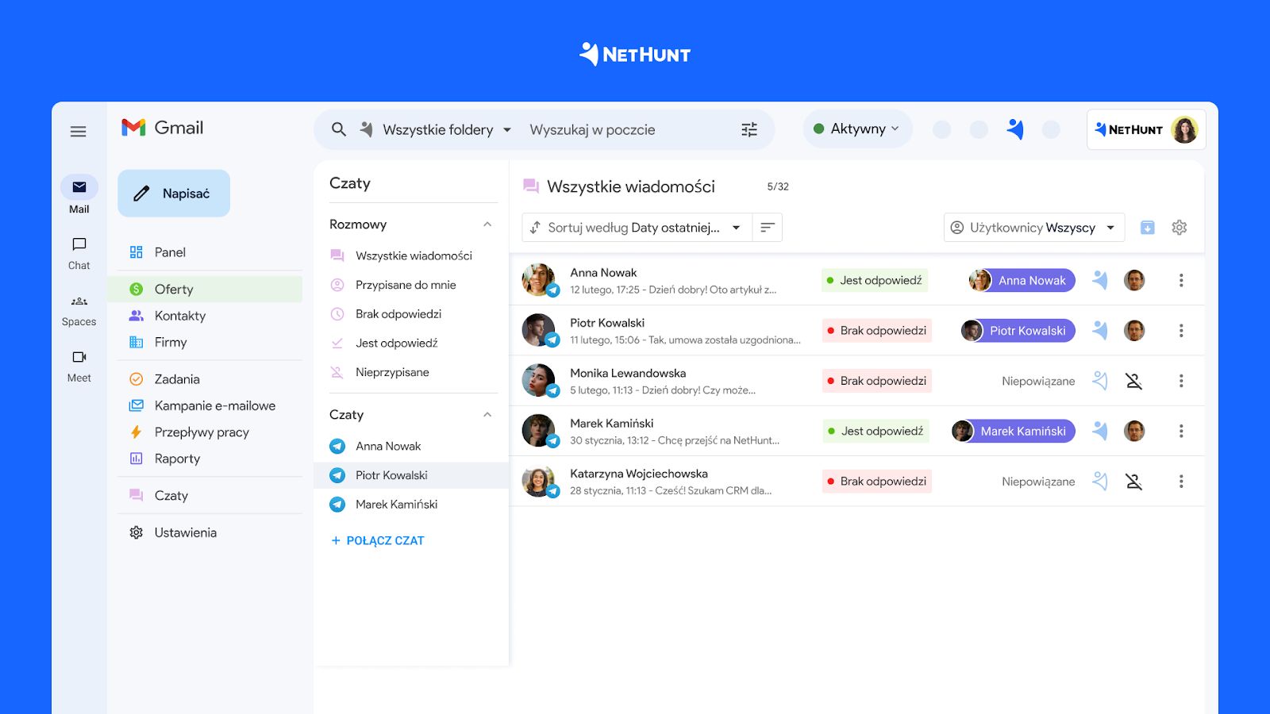Toggle sort order direction icon
This screenshot has width=1270, height=714.
(767, 228)
